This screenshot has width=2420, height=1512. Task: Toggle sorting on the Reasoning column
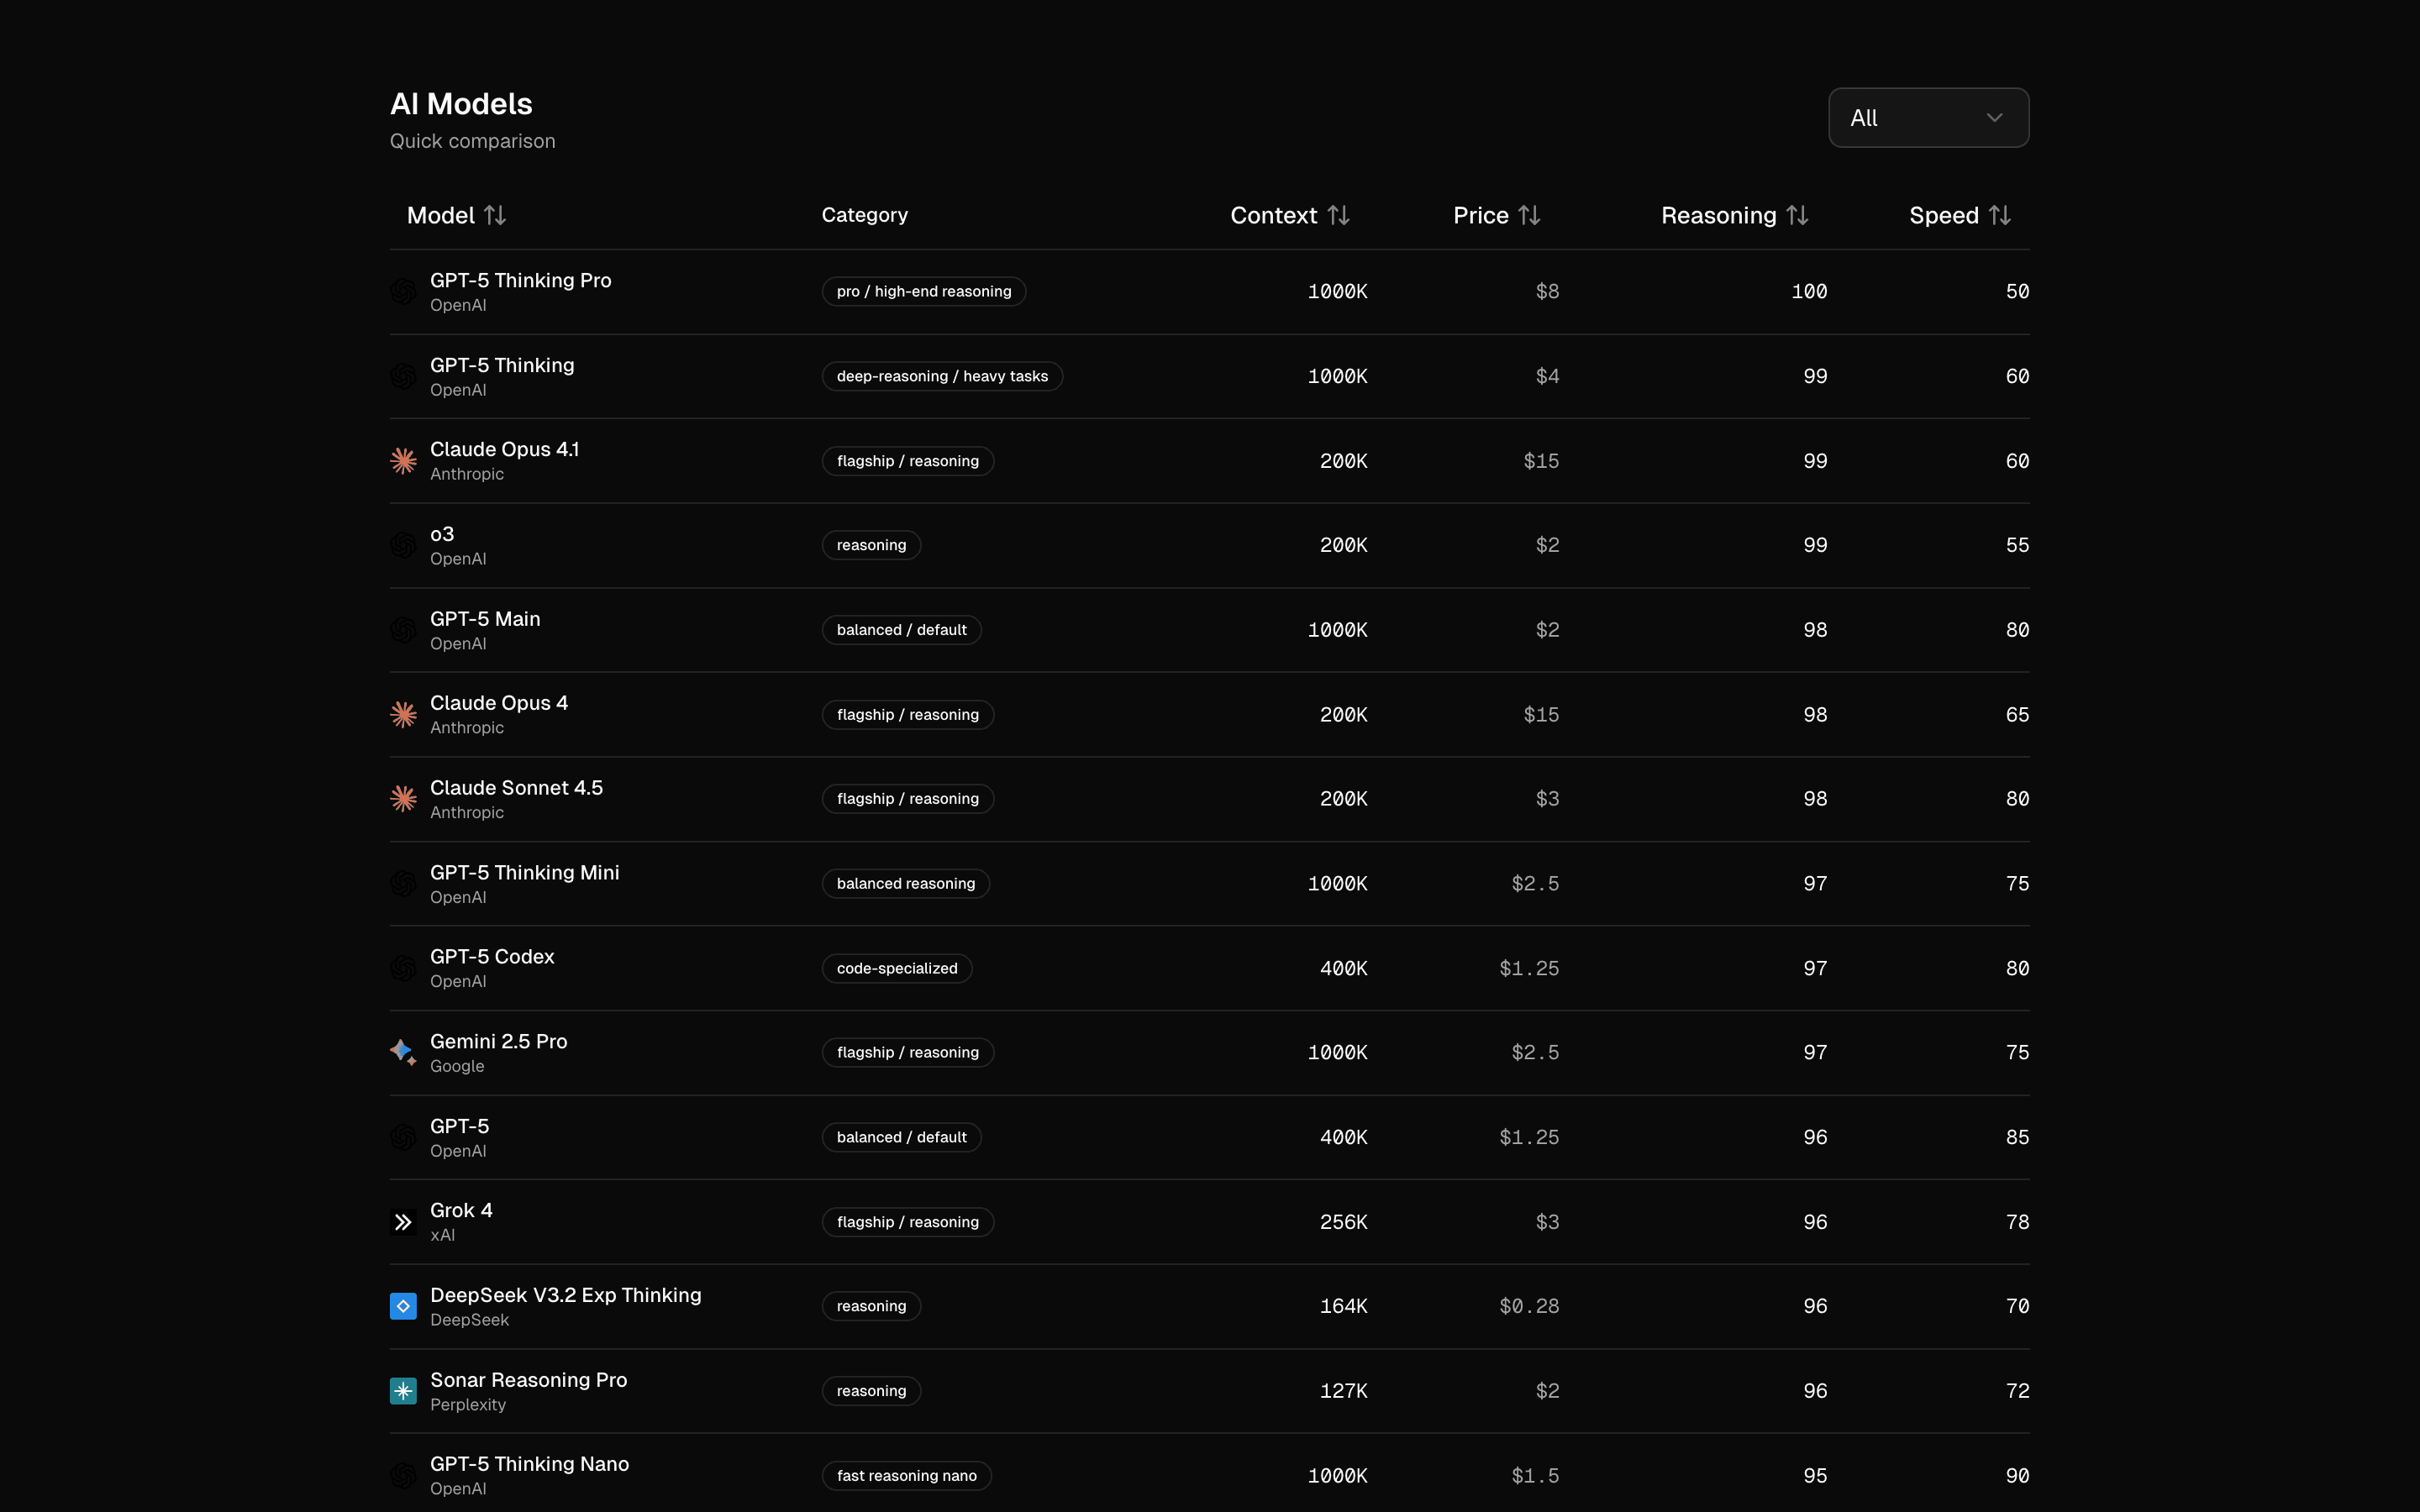click(x=1734, y=216)
